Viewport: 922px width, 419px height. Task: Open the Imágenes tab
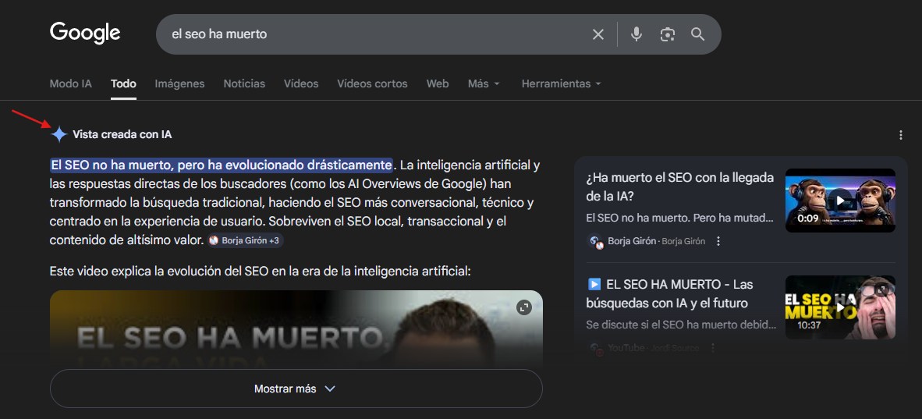[179, 83]
